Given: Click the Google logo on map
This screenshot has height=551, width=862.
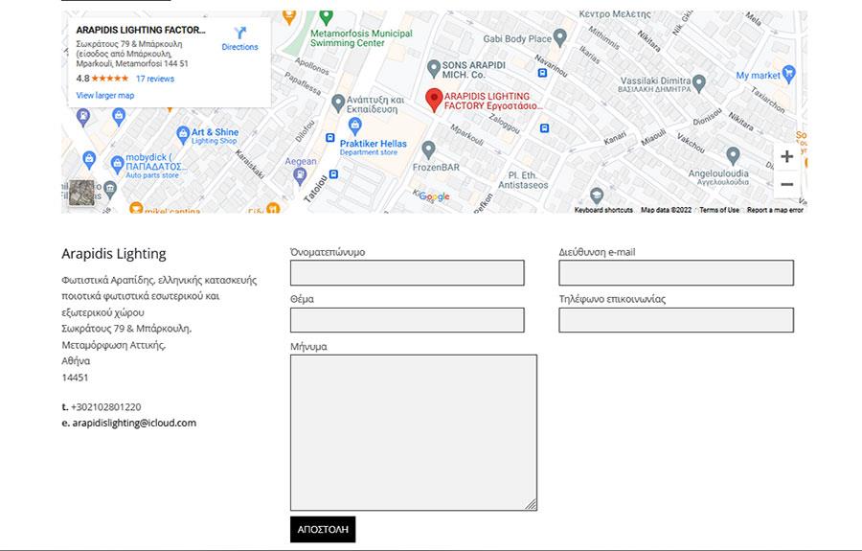Looking at the screenshot, I should (433, 196).
